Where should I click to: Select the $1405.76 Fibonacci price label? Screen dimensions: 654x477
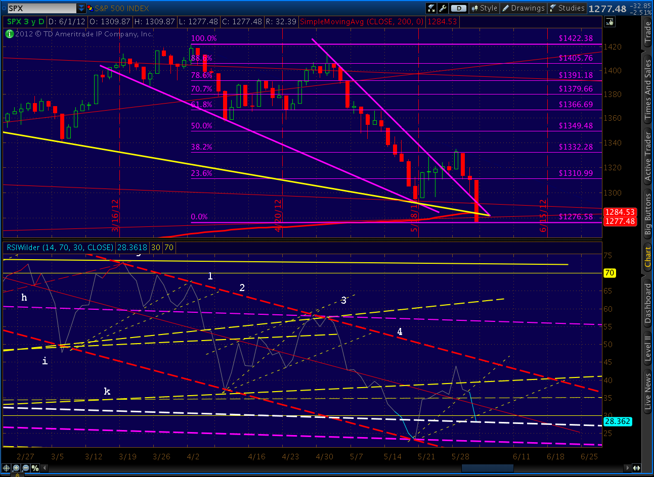click(x=576, y=58)
